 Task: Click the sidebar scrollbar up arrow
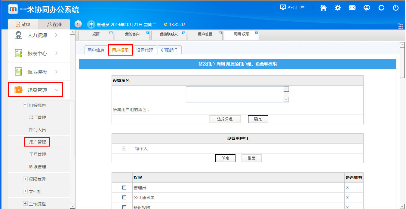pos(72,32)
